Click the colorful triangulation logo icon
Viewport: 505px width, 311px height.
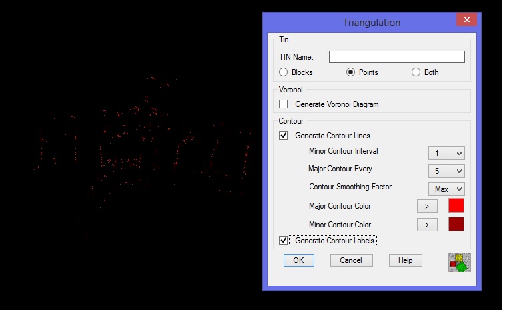pos(459,262)
